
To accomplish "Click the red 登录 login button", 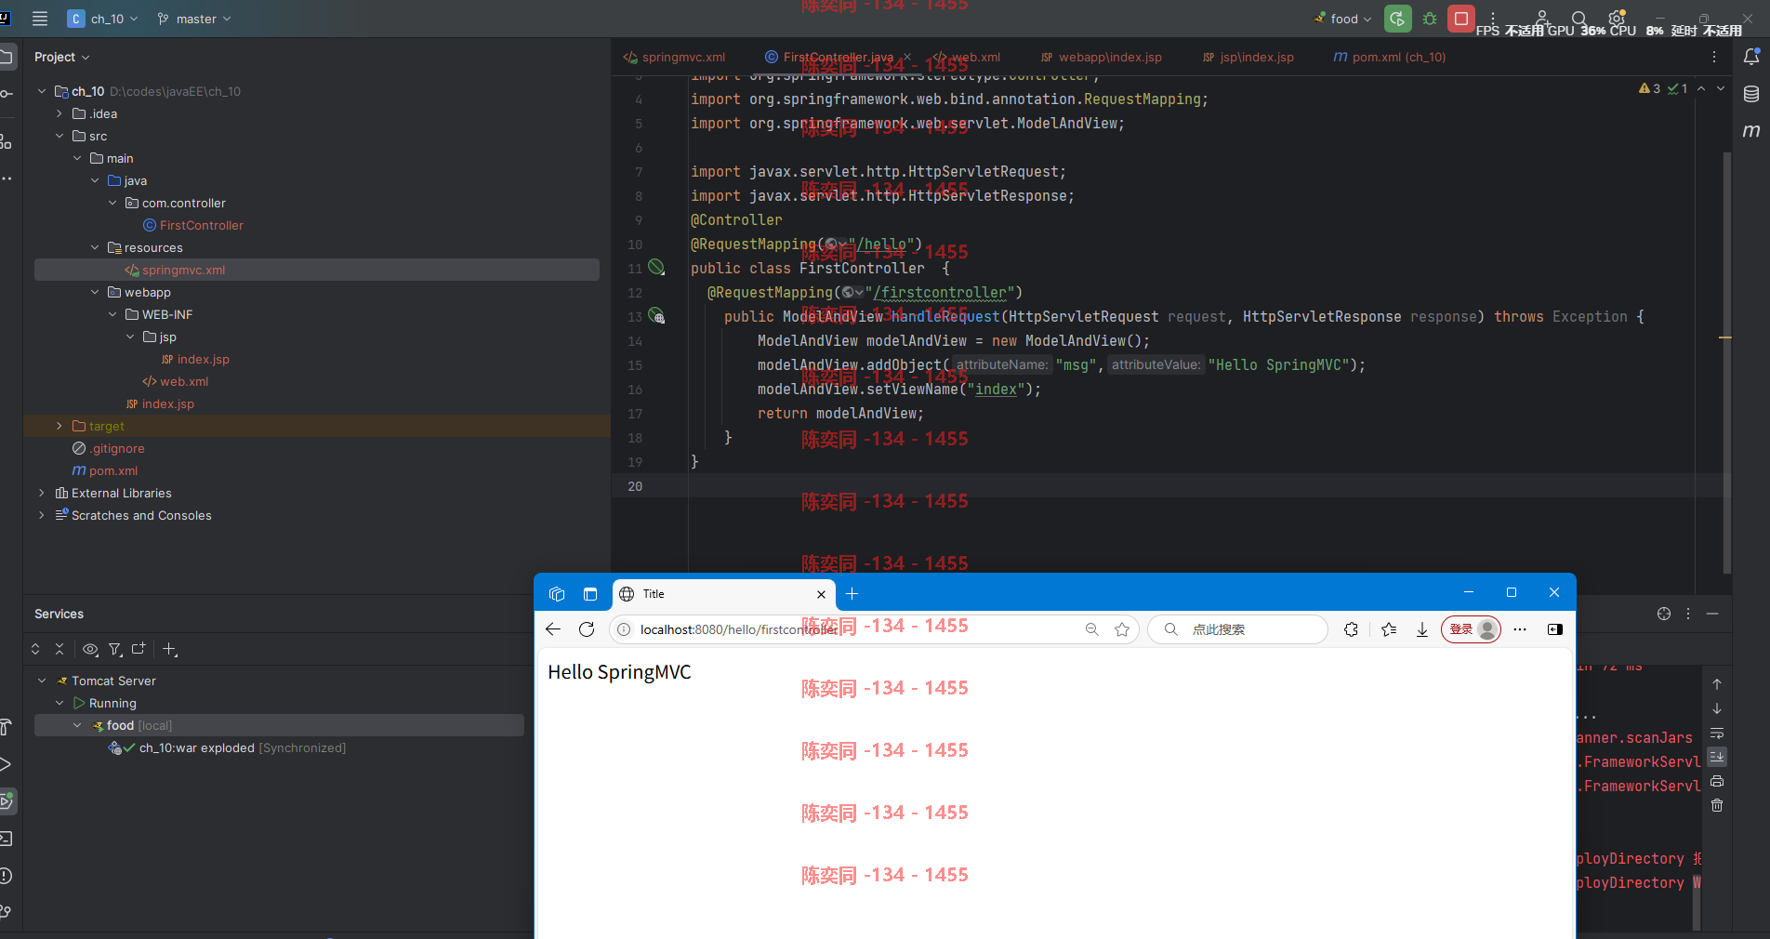I will (x=1471, y=629).
